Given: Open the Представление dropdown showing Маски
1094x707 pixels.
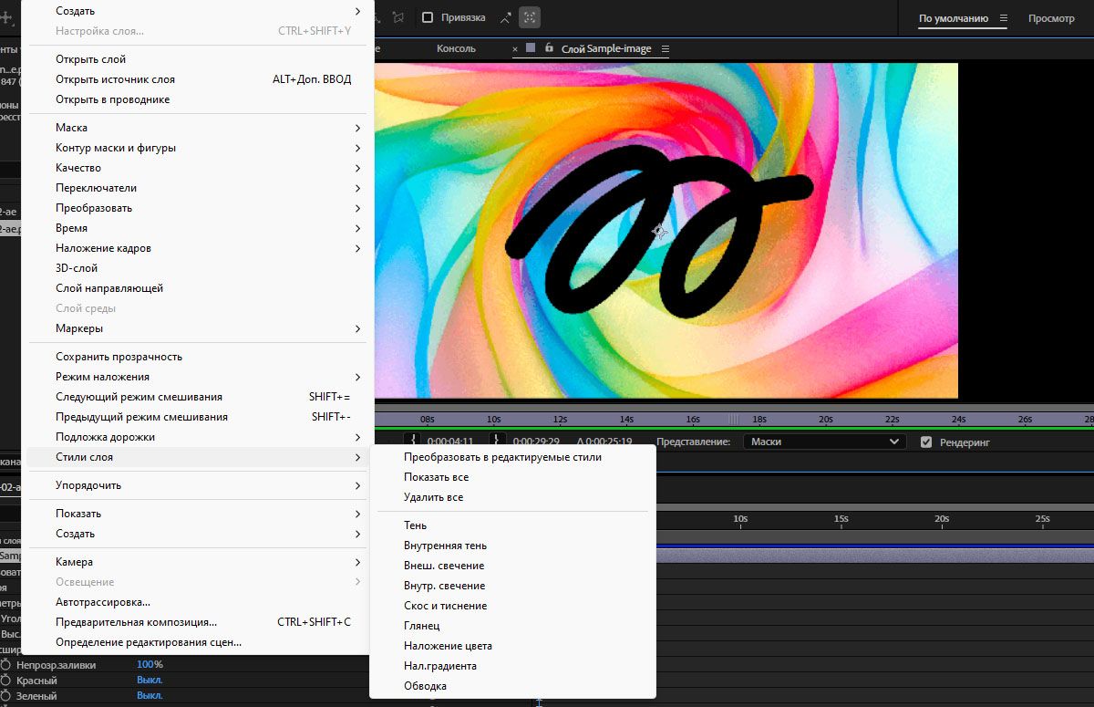Looking at the screenshot, I should click(824, 442).
